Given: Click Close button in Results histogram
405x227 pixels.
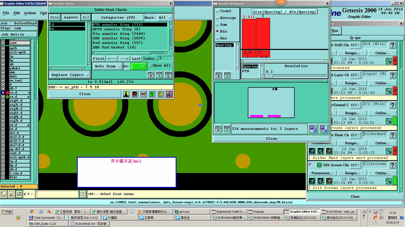Looking at the screenshot, I should click(271, 139).
